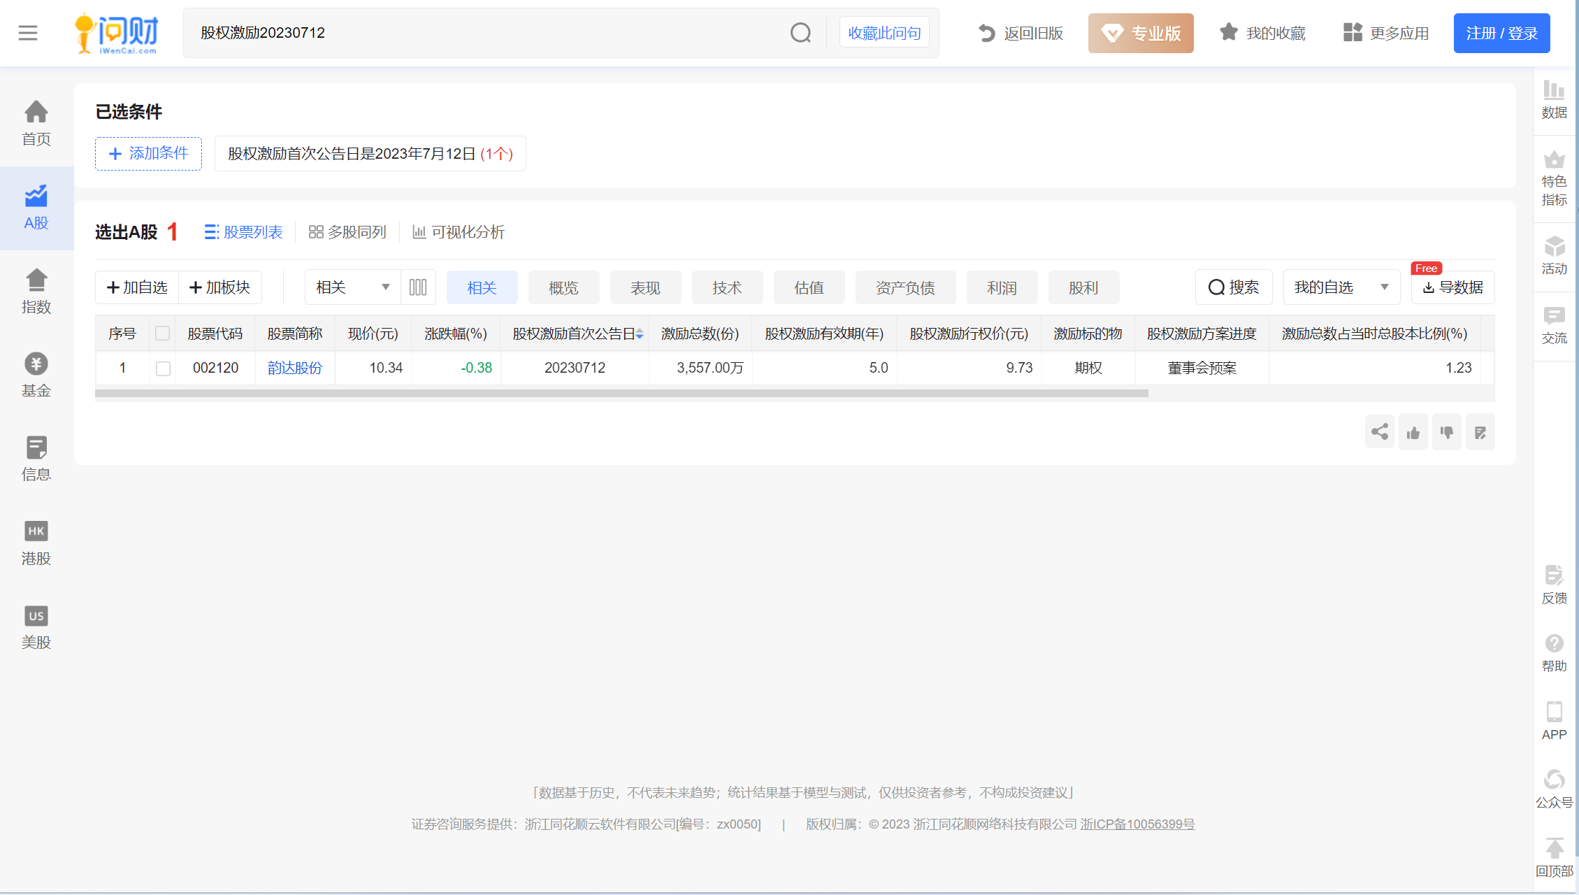Open the hamburger menu icon
Image resolution: width=1579 pixels, height=895 pixels.
coord(28,33)
